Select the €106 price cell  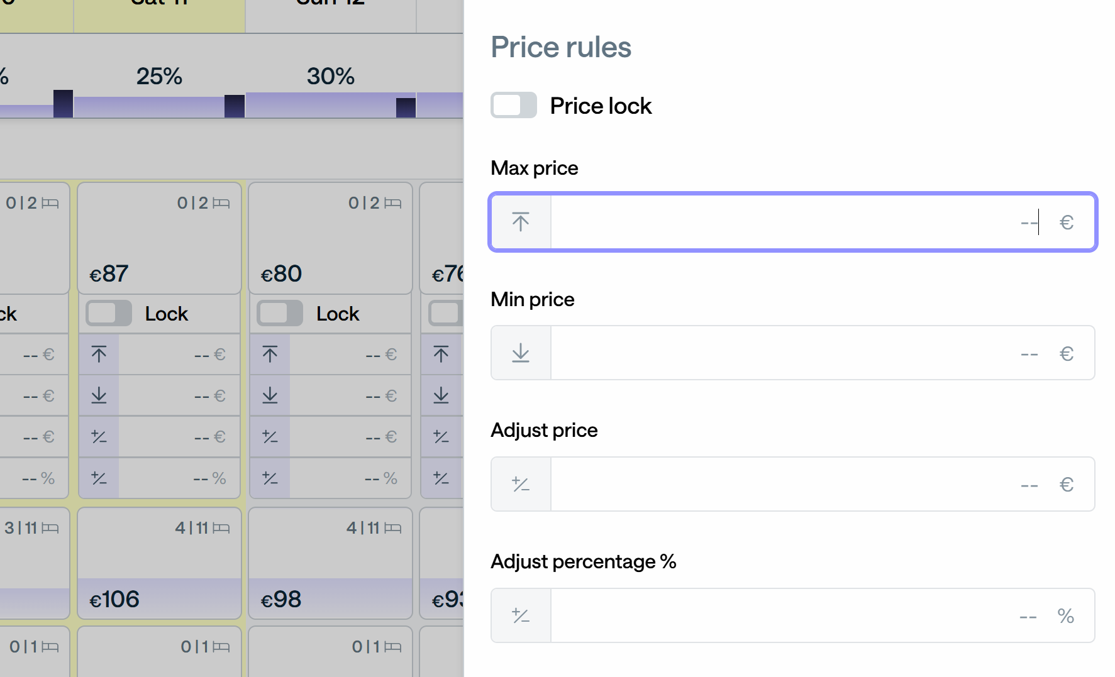[160, 563]
